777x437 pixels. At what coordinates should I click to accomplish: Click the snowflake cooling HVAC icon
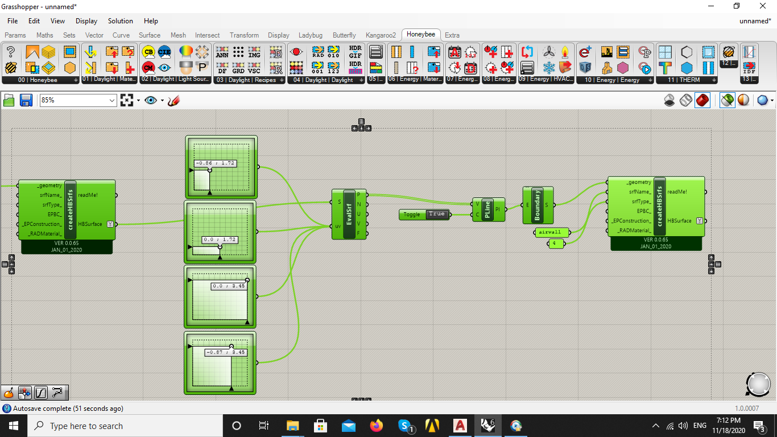pyautogui.click(x=549, y=68)
